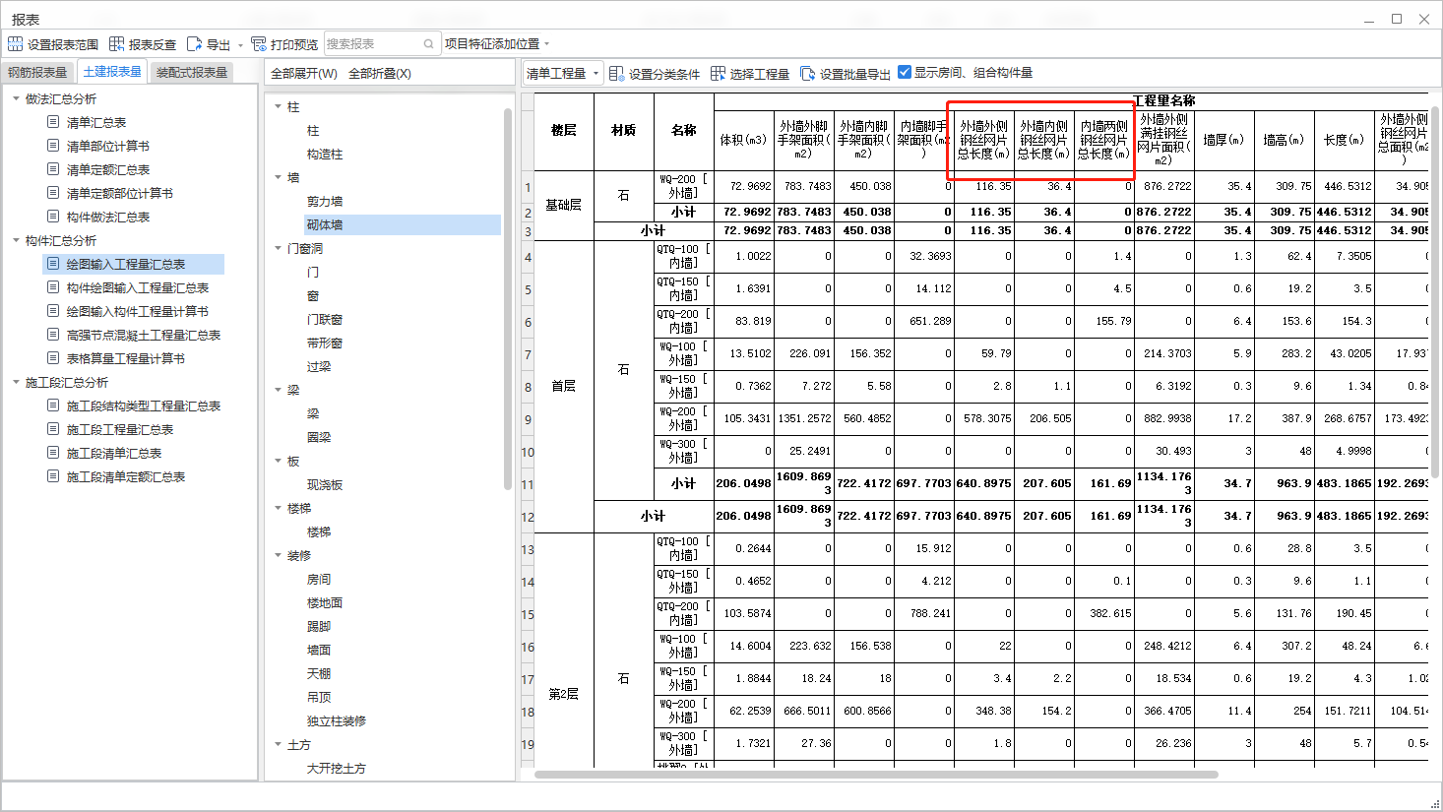Collapse the 梁 category node
This screenshot has height=812, width=1443.
279,390
